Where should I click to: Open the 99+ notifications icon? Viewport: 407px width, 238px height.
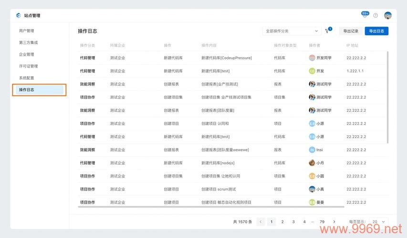(x=365, y=14)
